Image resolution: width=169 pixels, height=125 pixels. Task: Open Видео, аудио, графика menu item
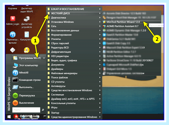pyautogui.click(x=74, y=60)
